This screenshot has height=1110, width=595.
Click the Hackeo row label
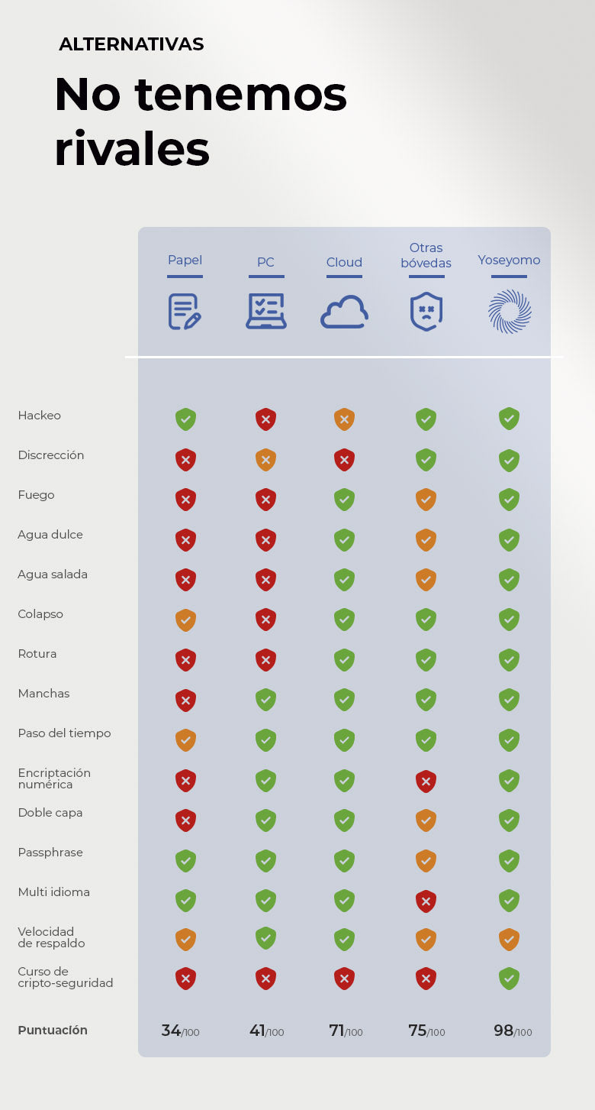pyautogui.click(x=40, y=416)
